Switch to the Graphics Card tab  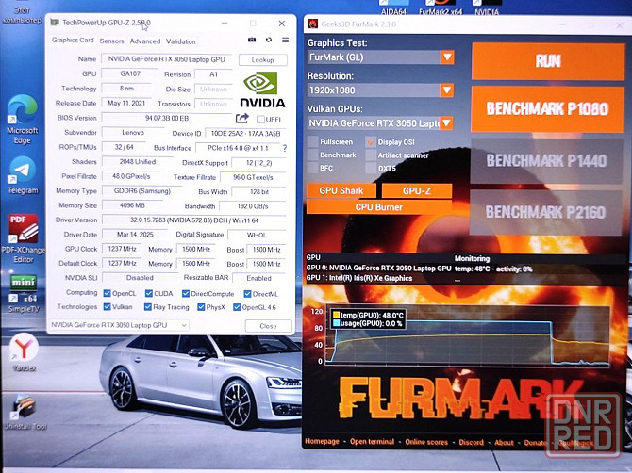click(73, 40)
